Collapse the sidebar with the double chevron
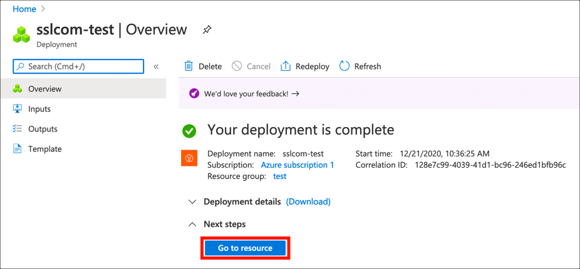The width and height of the screenshot is (580, 269). 156,66
